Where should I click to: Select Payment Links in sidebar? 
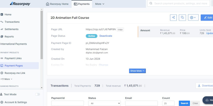13,58
